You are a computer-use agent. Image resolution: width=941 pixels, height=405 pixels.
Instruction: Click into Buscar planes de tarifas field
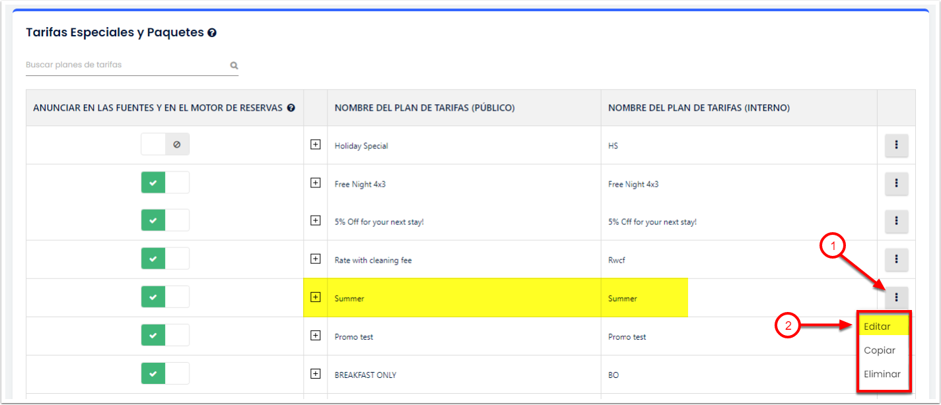[125, 65]
